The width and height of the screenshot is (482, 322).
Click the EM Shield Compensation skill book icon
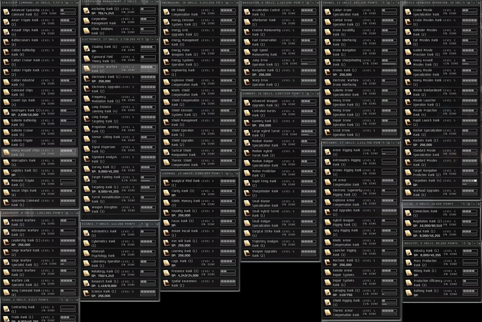point(166,12)
